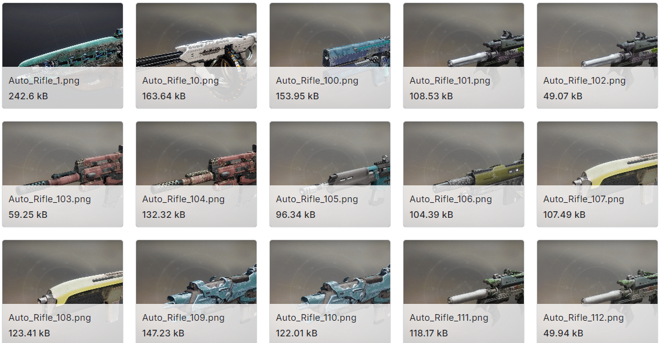
Task: Click the Auto_Rifle_105.png filename text
Action: [x=317, y=200]
